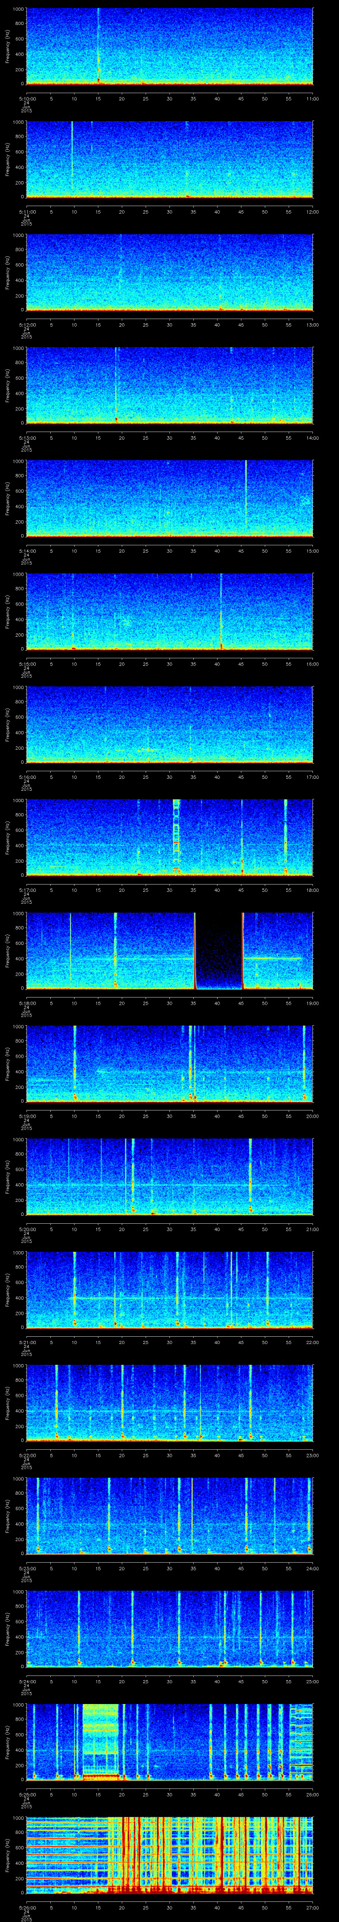
Task: Select the "5:17:00" start time label
Action: pos(27,889)
